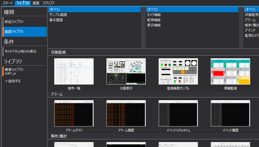This screenshot has width=259, height=147.
Task: Toggle タッチパネル用のみ表示 filter
Action: 24,52
